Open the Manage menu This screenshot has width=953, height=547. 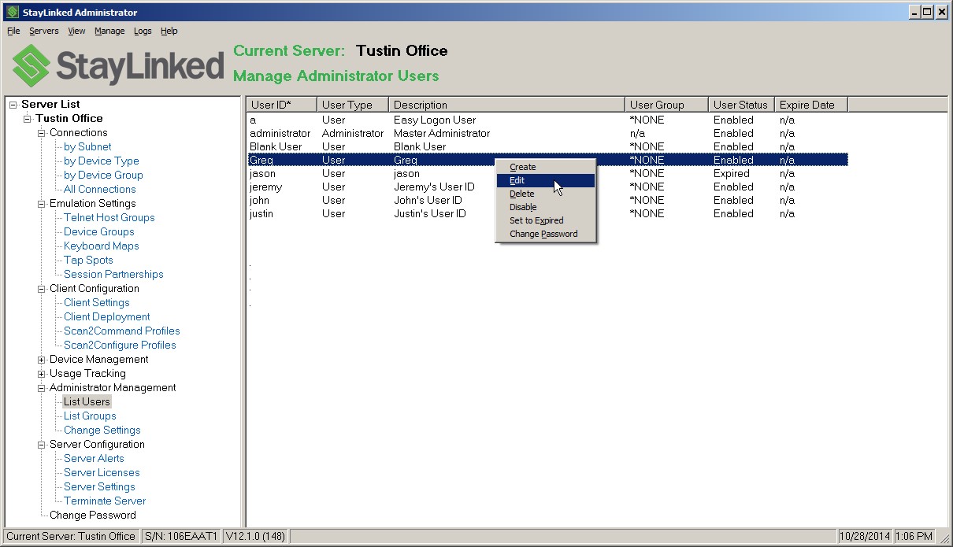pyautogui.click(x=109, y=31)
